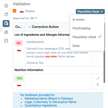The image size is (108, 108).
Task: Open the document sidebar icon
Action: tap(6, 41)
